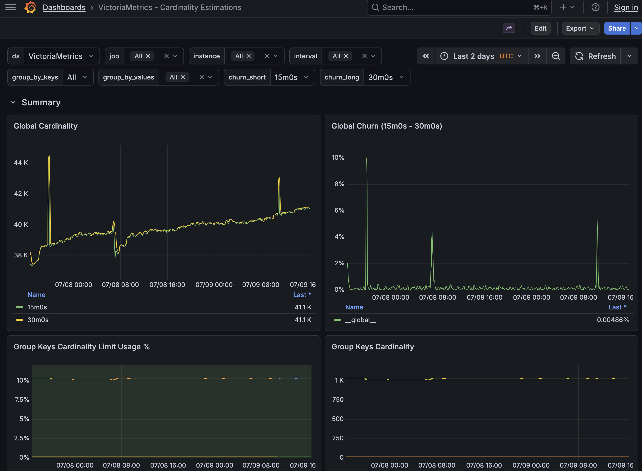Open the help question-mark icon

(x=595, y=7)
